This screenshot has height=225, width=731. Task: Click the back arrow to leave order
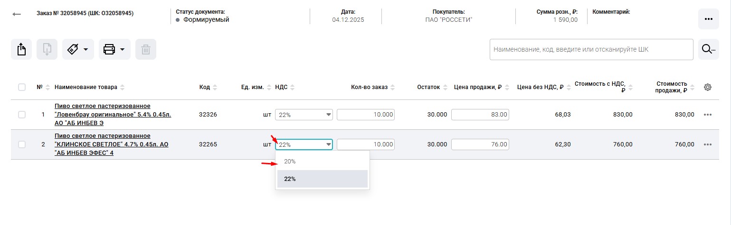click(17, 14)
